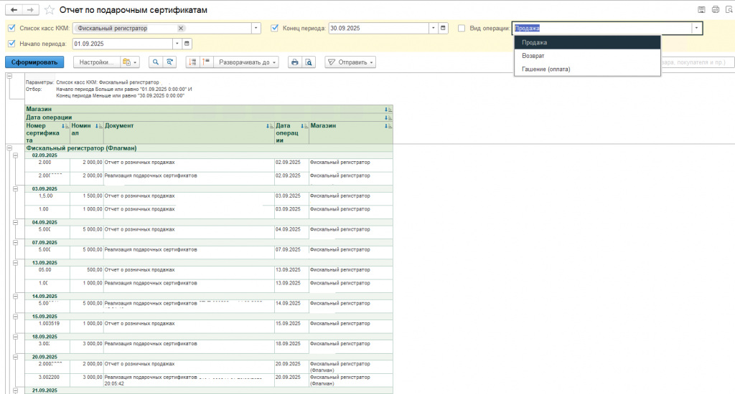The width and height of the screenshot is (735, 394).
Task: Toggle the Конец периода checkbox
Action: (276, 28)
